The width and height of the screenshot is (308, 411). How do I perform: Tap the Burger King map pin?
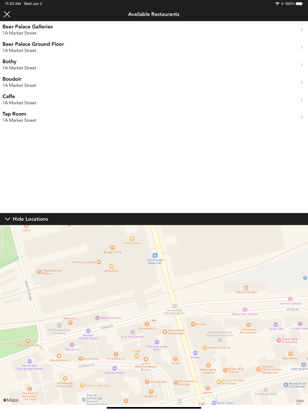click(112, 247)
